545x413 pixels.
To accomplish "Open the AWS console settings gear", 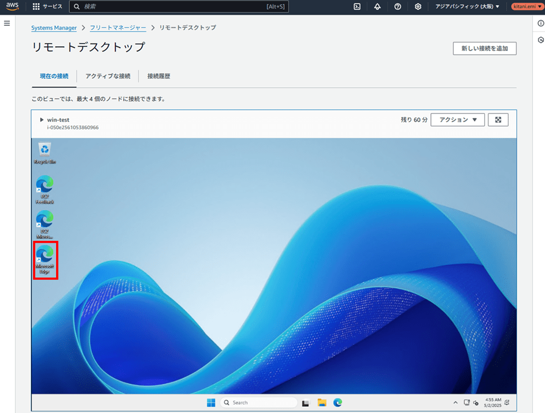I will 418,7.
